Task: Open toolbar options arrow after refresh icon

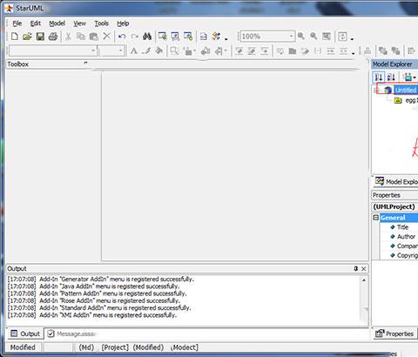Action: coord(352,38)
